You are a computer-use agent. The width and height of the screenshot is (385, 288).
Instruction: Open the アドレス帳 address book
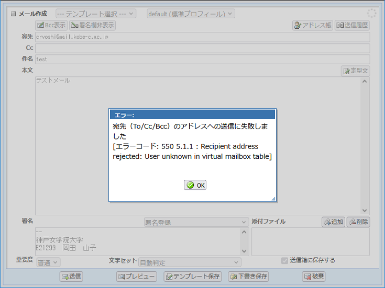[x=313, y=25]
